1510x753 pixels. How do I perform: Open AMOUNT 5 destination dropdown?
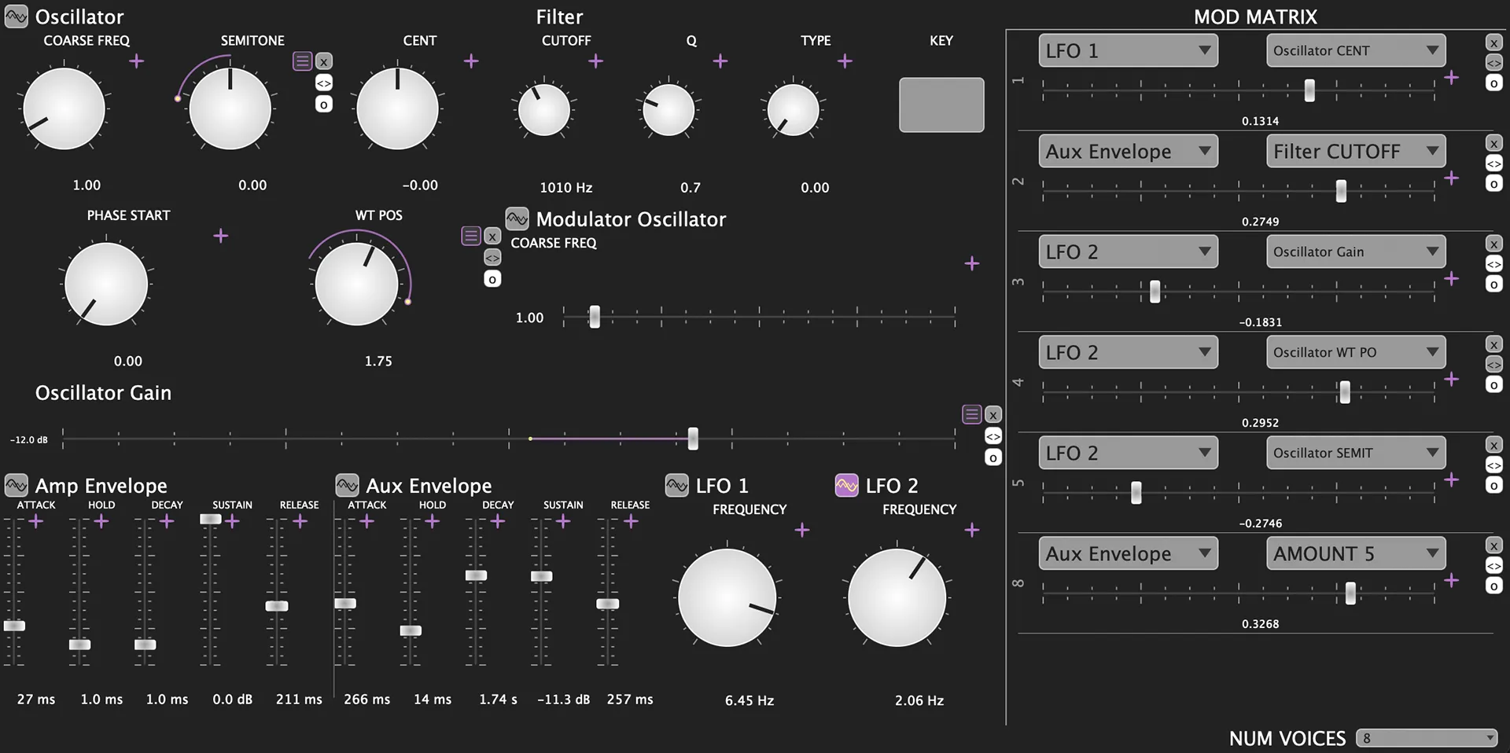(x=1356, y=553)
